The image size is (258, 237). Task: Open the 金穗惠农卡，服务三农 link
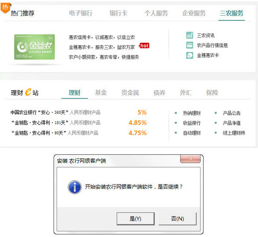(102, 47)
